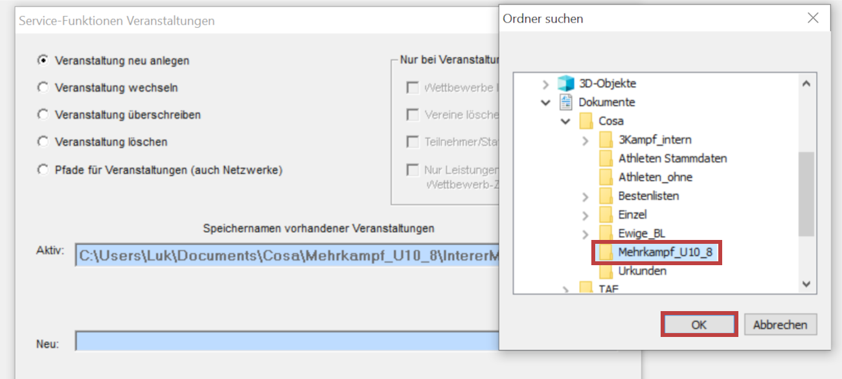Image resolution: width=842 pixels, height=379 pixels.
Task: Click folder tree scrollbar up arrow
Action: pyautogui.click(x=806, y=83)
